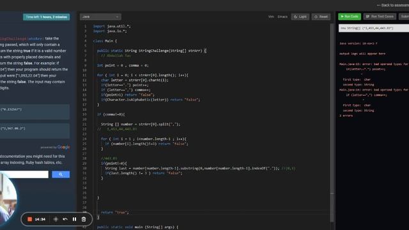Click the blue search magnifier button
The width and height of the screenshot is (409, 230).
coord(61,174)
